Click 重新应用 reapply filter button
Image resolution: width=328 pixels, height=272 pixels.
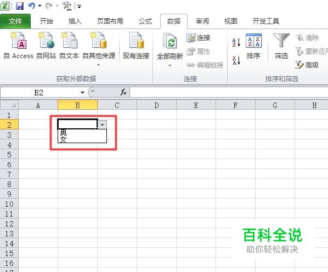(x=312, y=52)
